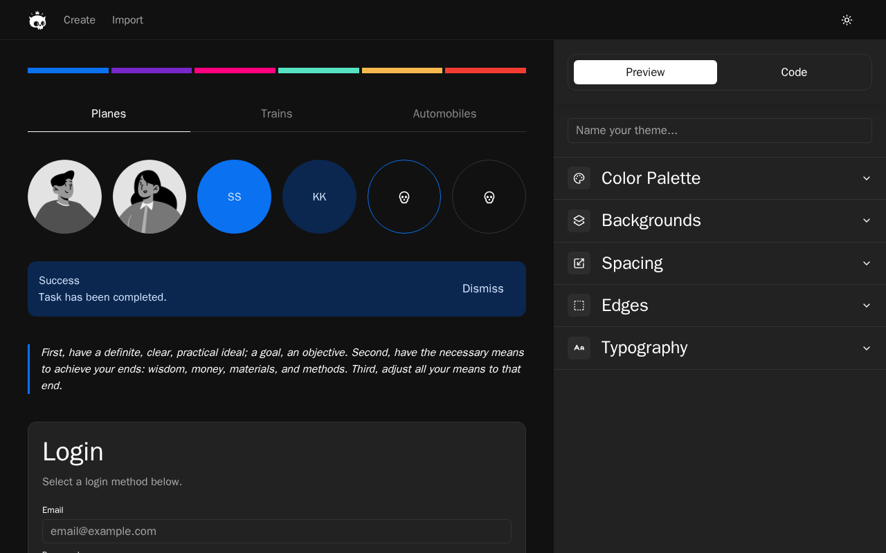
Task: Switch to the Code view
Action: tap(793, 73)
